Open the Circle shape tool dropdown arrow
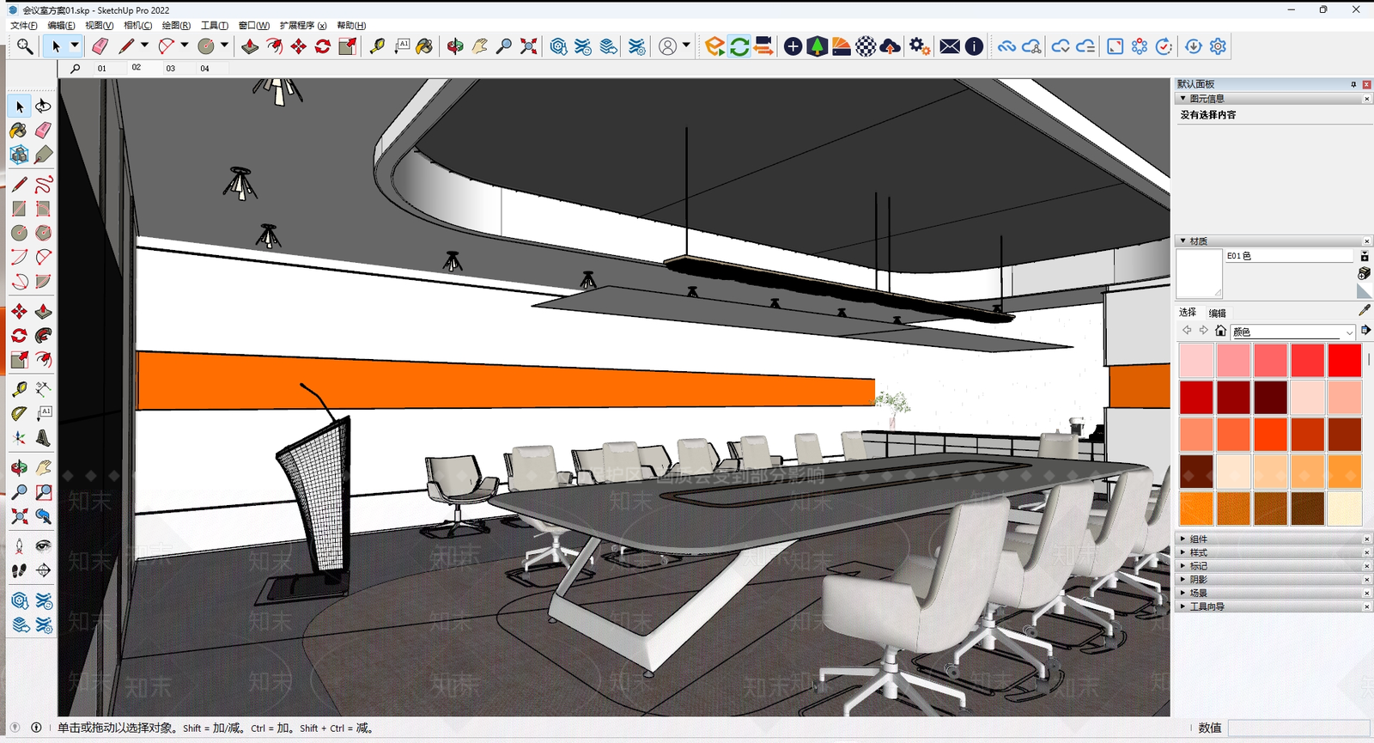The height and width of the screenshot is (743, 1374). [224, 46]
